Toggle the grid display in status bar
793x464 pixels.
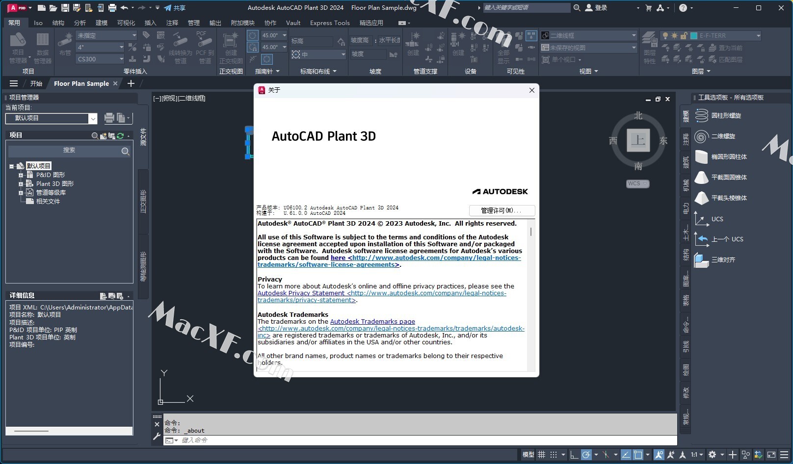pos(542,455)
